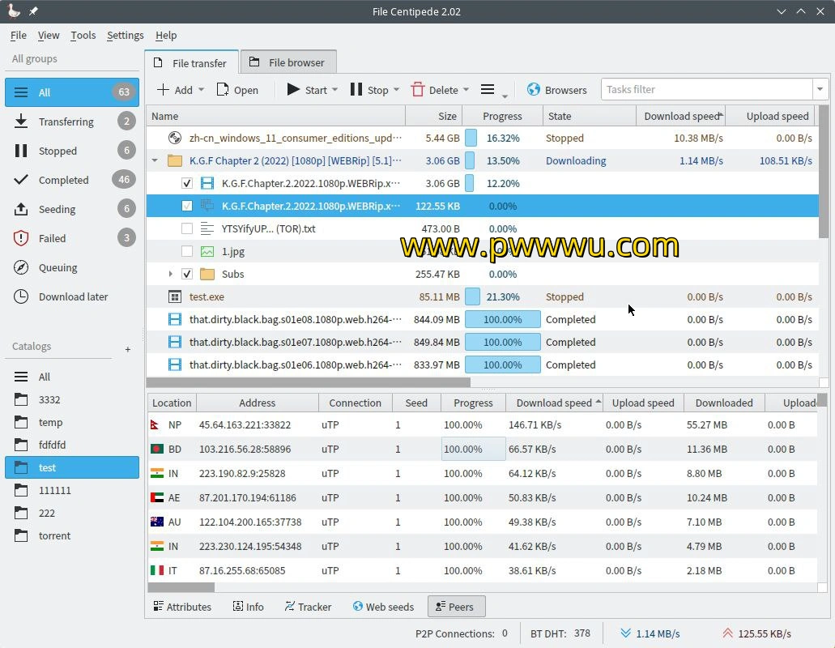Viewport: 835px width, 648px height.
Task: Open the Start dropdown arrow
Action: [x=335, y=89]
